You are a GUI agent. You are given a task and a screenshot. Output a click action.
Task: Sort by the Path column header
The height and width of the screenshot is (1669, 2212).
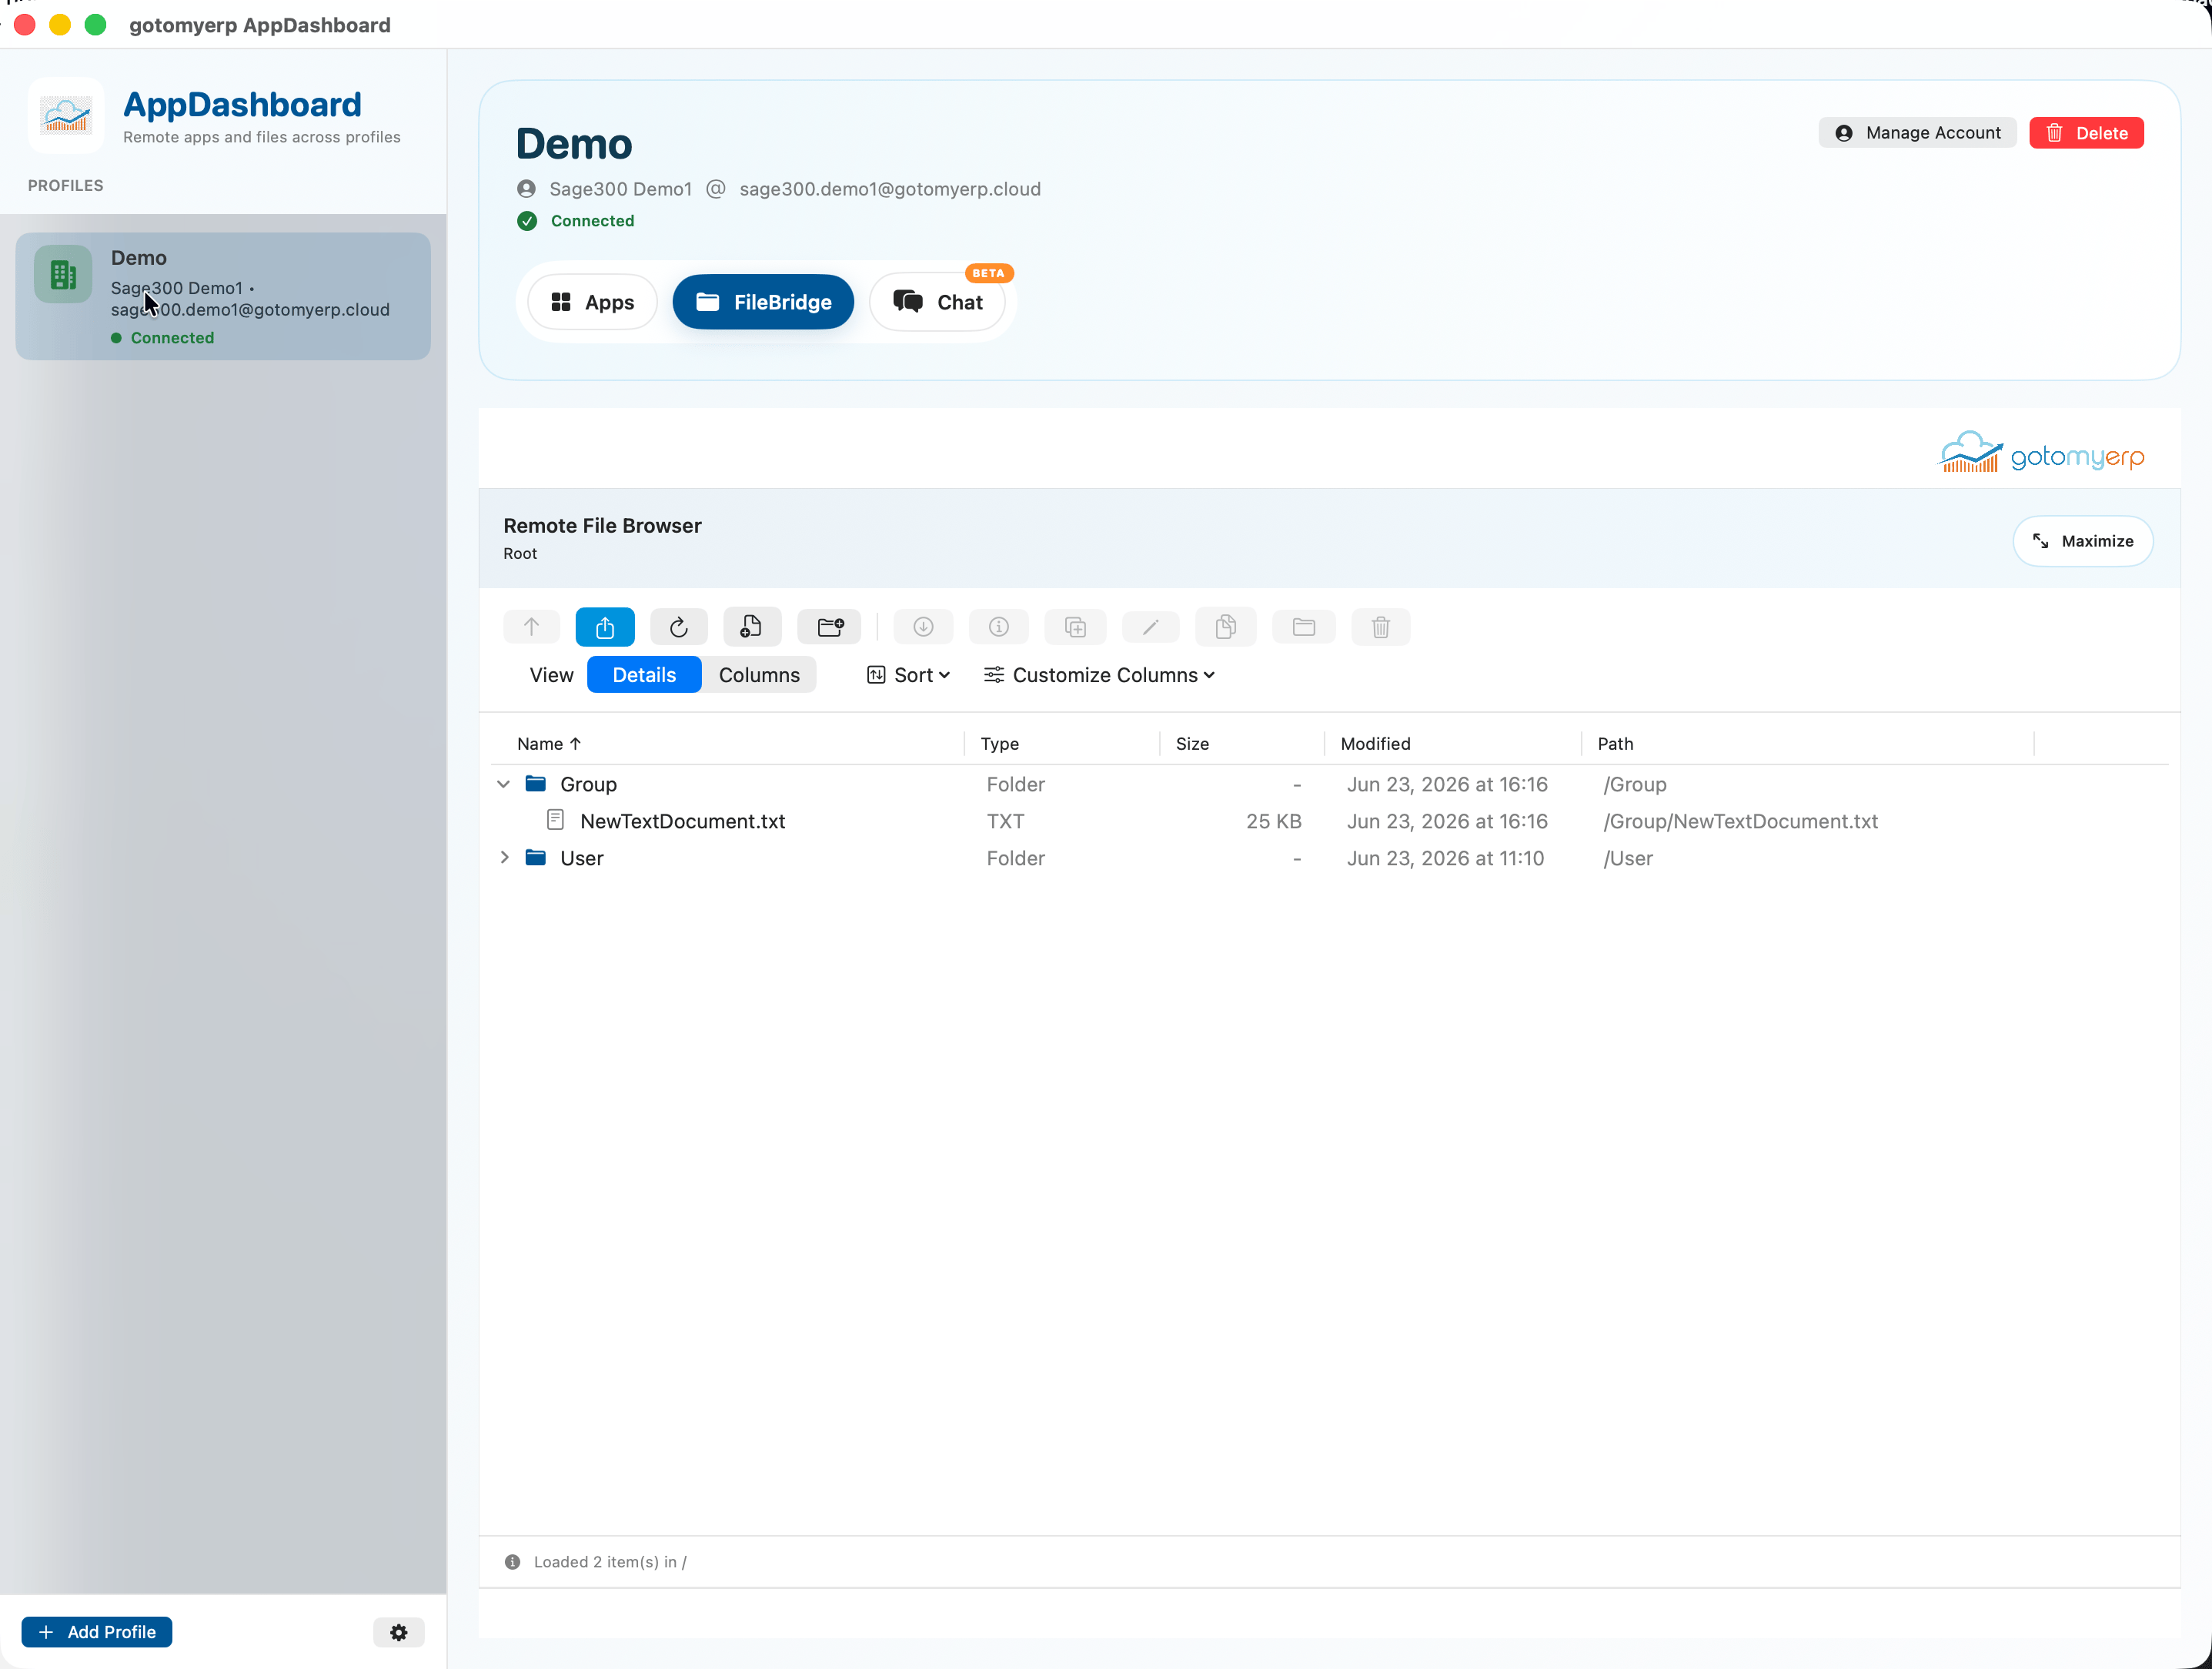pyautogui.click(x=1615, y=743)
